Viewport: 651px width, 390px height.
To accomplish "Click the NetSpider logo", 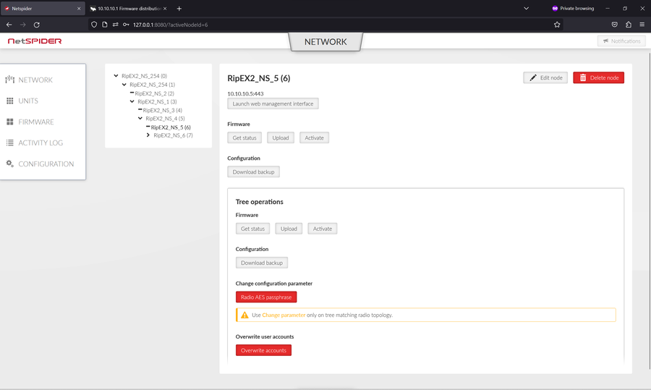I will (x=35, y=41).
